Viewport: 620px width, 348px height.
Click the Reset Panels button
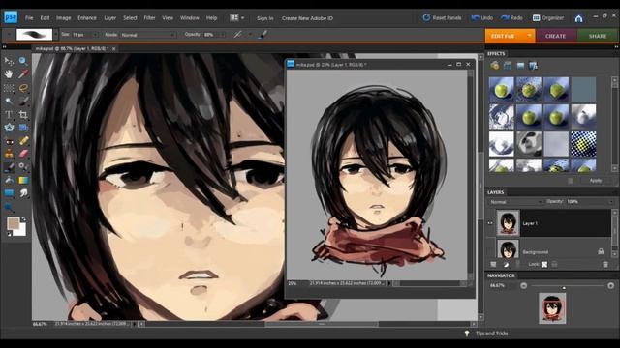click(x=442, y=18)
